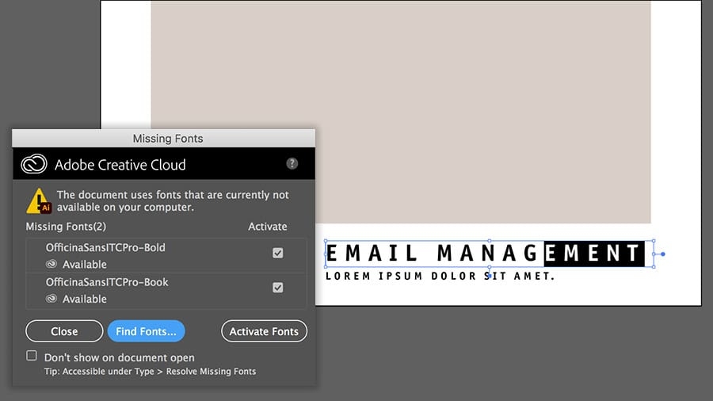Click the text out-port handle right of headline

662,254
